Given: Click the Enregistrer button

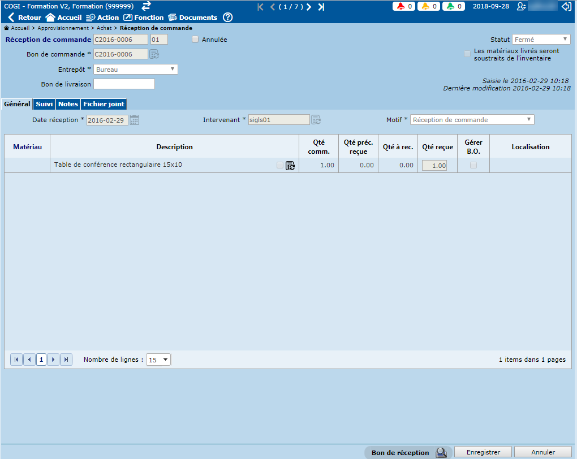Looking at the screenshot, I should [x=483, y=452].
